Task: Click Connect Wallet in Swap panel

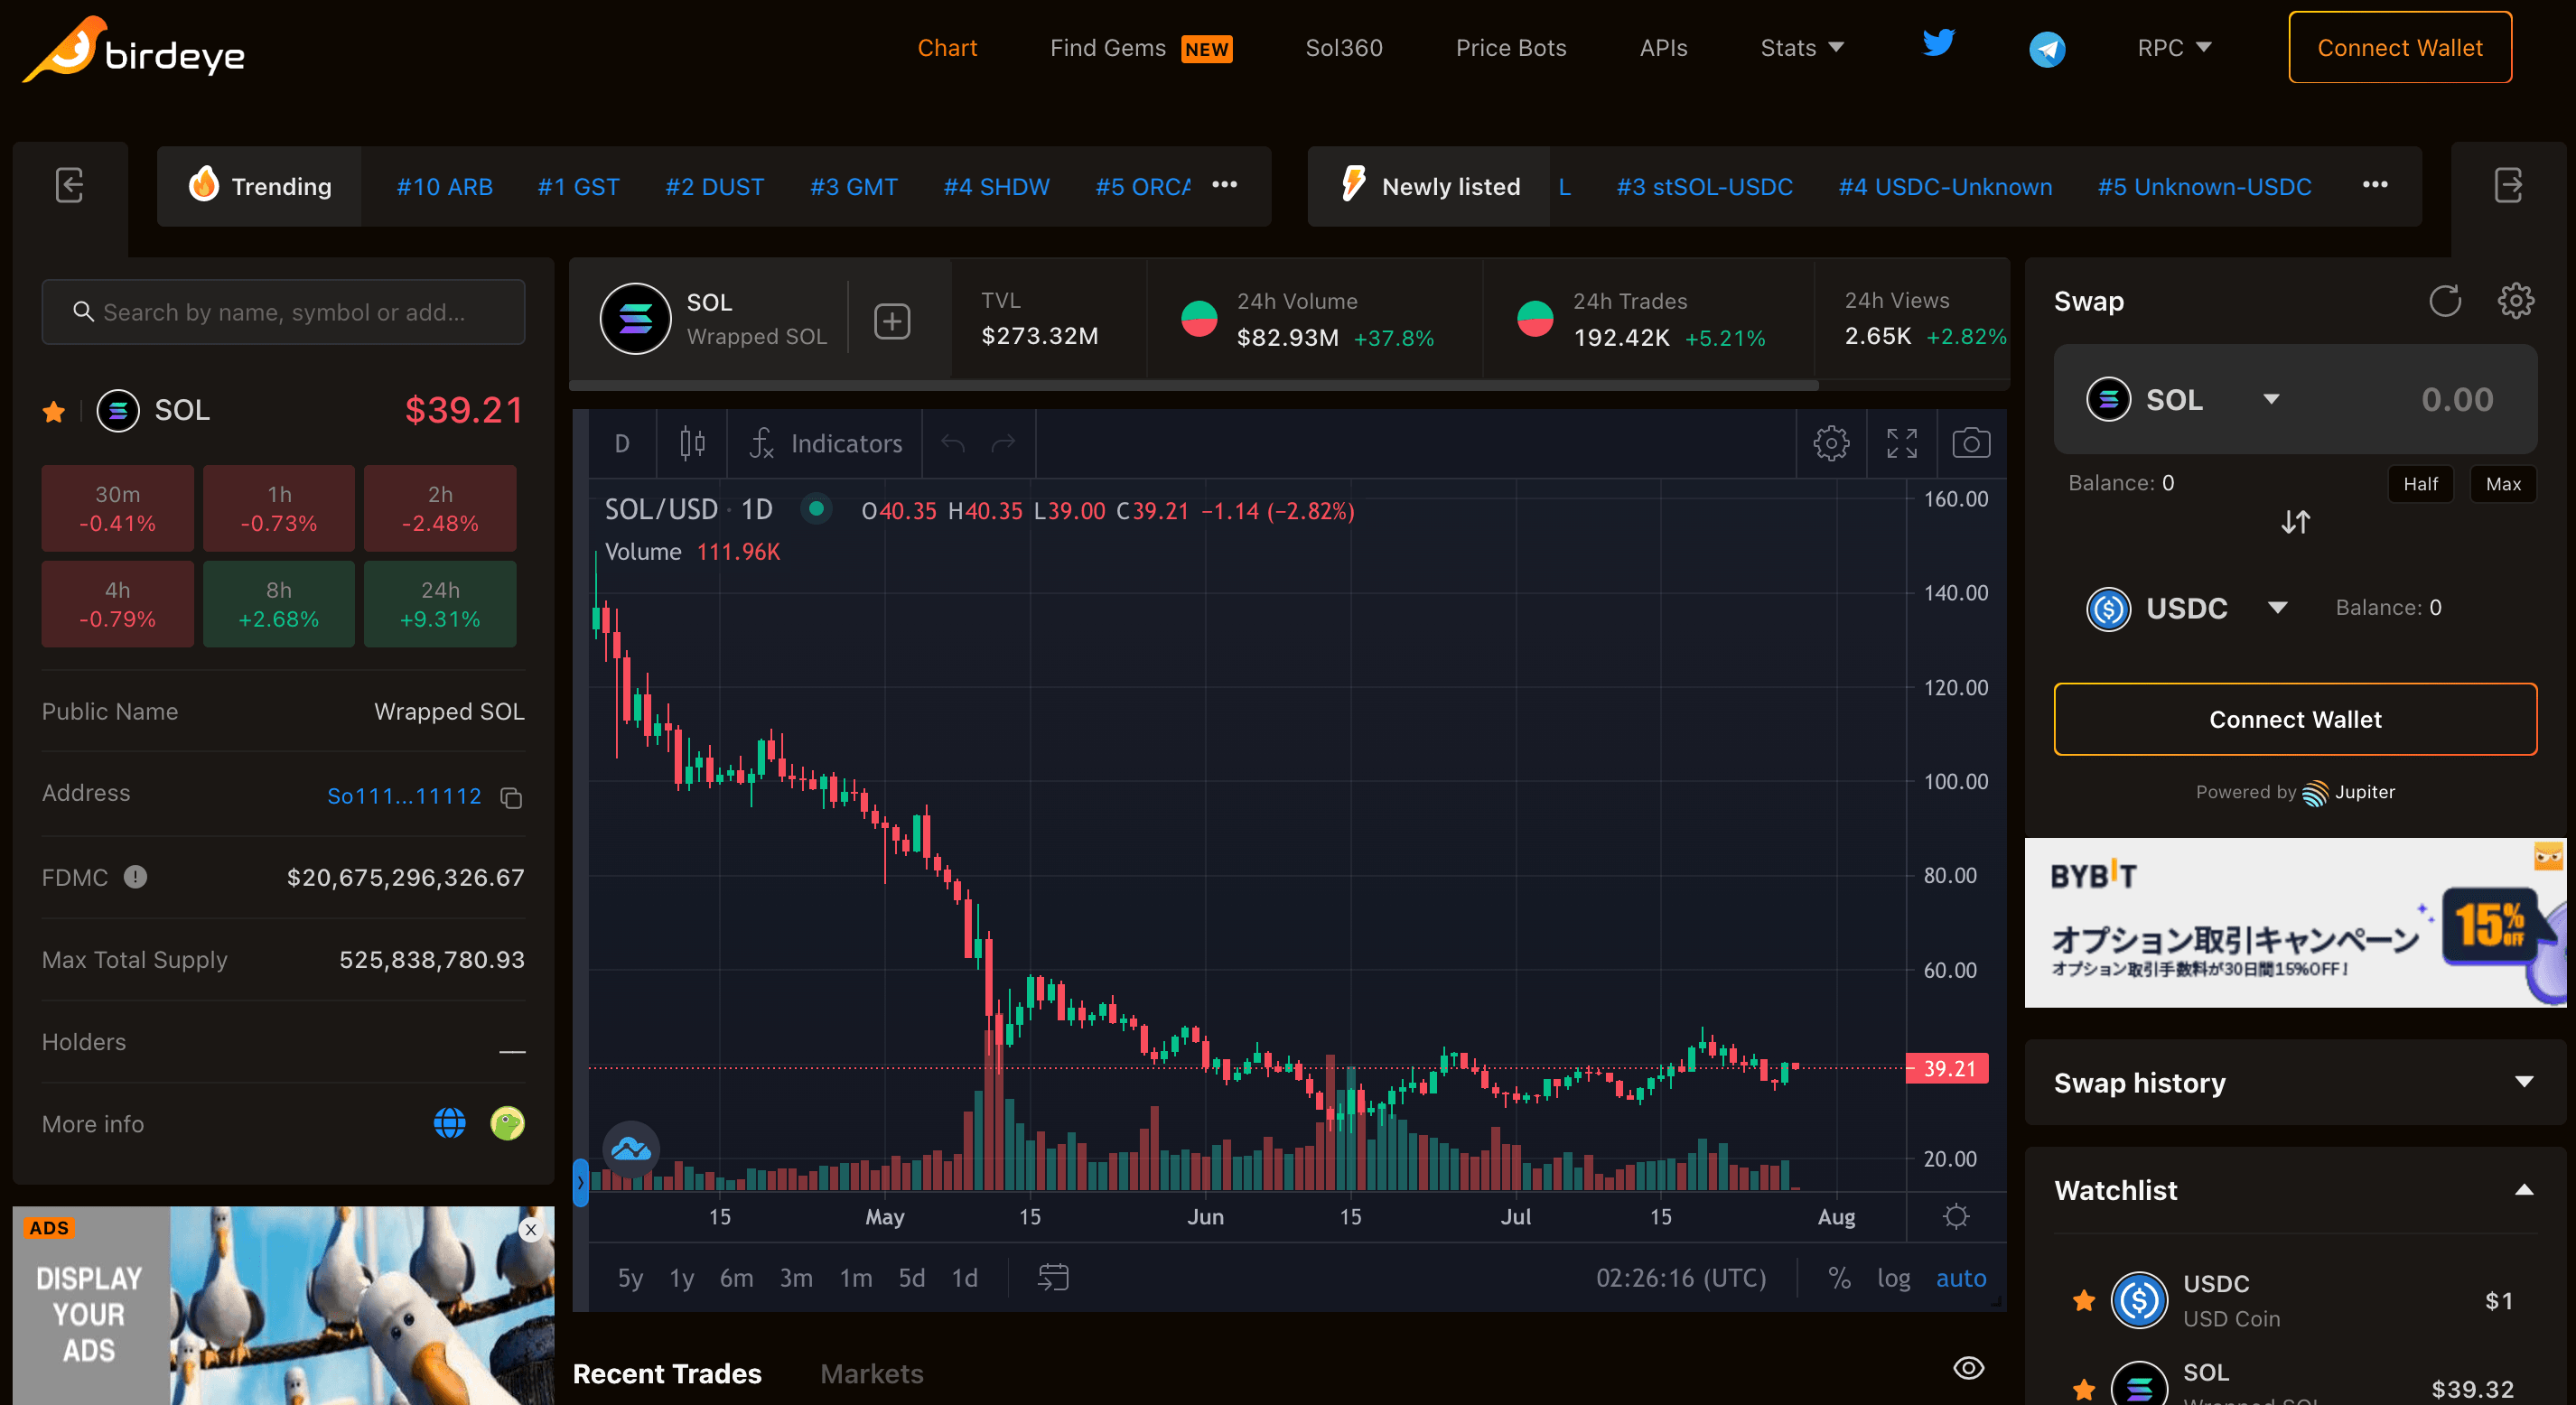Action: point(2294,719)
